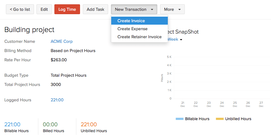
Task: Expand the Week period selector
Action: point(175,39)
